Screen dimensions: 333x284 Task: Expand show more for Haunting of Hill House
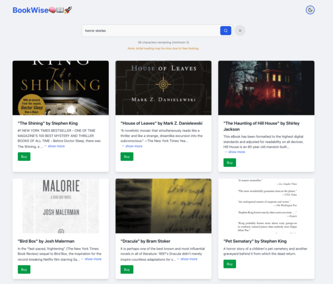[235, 152]
